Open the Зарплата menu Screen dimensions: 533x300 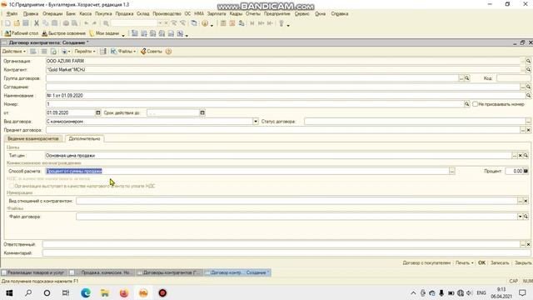point(217,13)
